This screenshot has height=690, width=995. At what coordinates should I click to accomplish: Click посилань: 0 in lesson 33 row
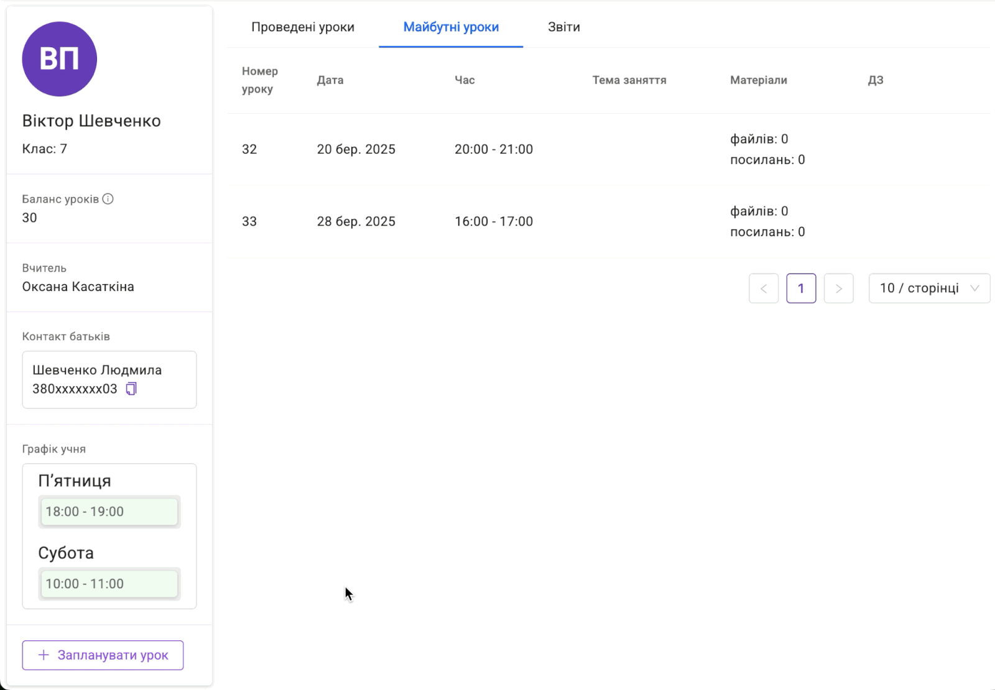click(767, 232)
